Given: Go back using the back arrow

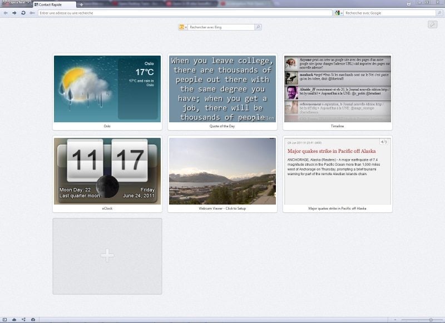Looking at the screenshot, I should point(6,13).
